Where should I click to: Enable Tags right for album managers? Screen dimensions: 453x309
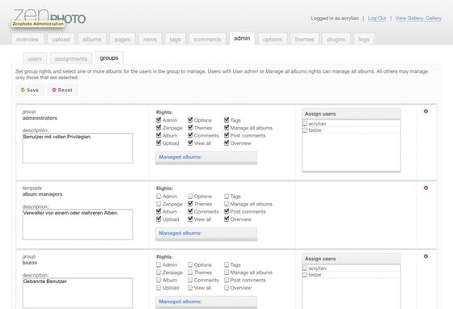226,196
